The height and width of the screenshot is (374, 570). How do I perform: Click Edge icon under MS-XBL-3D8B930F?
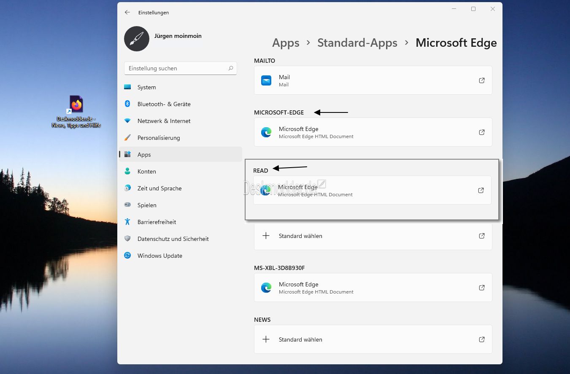[266, 288]
